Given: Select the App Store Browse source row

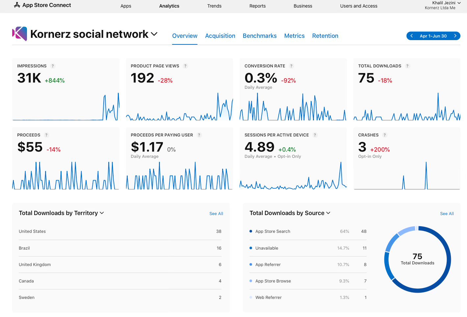Looking at the screenshot, I should (308, 281).
